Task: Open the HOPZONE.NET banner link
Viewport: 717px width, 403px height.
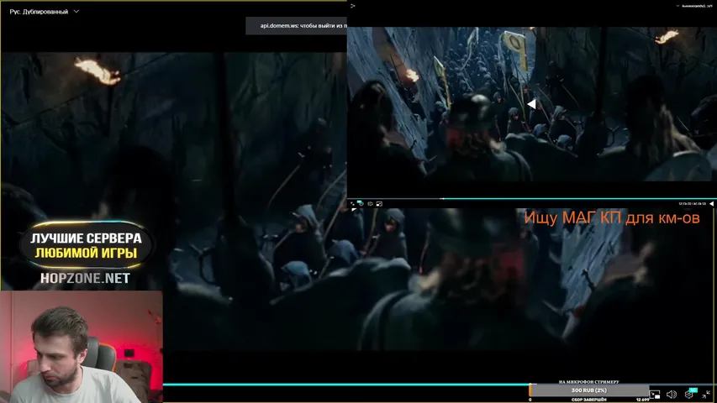Action: pyautogui.click(x=85, y=278)
